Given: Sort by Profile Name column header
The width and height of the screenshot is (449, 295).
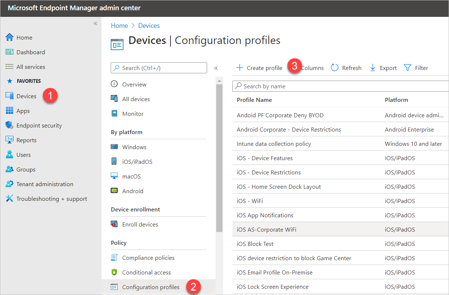Looking at the screenshot, I should coord(254,100).
